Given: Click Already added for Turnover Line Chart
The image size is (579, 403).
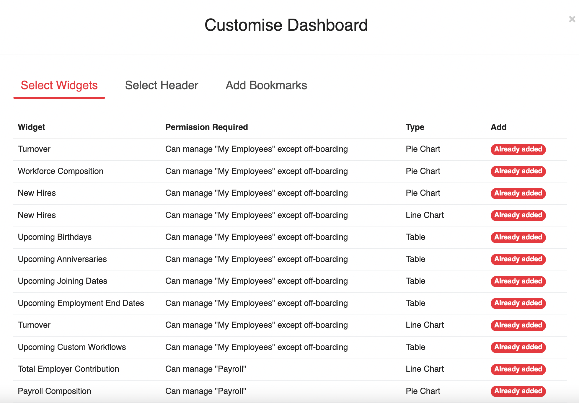Looking at the screenshot, I should (518, 325).
